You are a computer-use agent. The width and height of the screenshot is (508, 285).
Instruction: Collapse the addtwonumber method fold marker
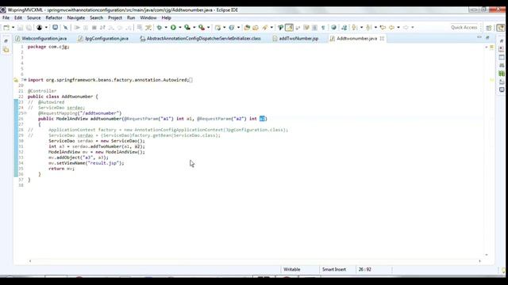pyautogui.click(x=25, y=113)
